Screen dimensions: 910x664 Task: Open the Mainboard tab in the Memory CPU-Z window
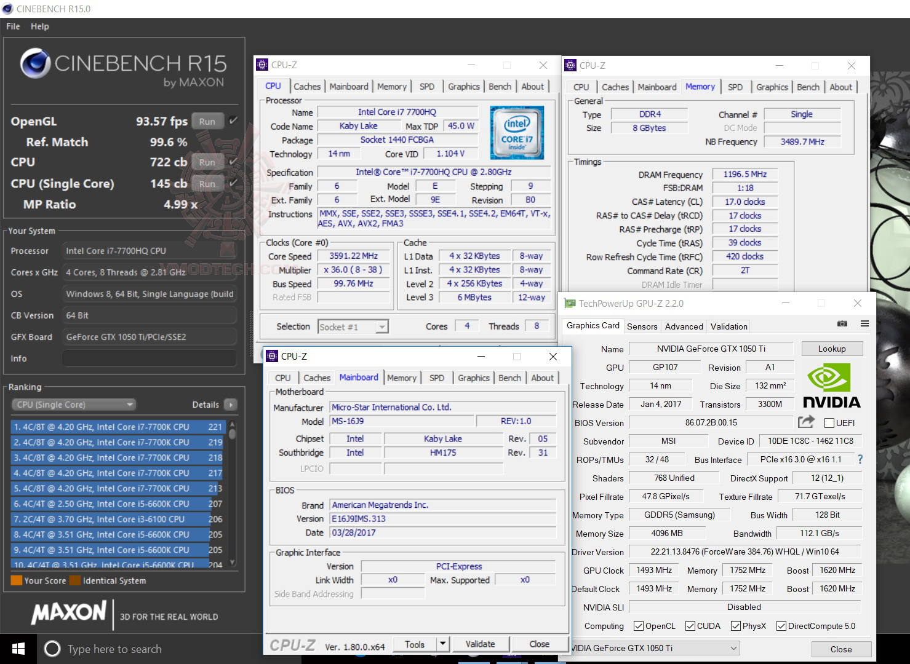(657, 87)
